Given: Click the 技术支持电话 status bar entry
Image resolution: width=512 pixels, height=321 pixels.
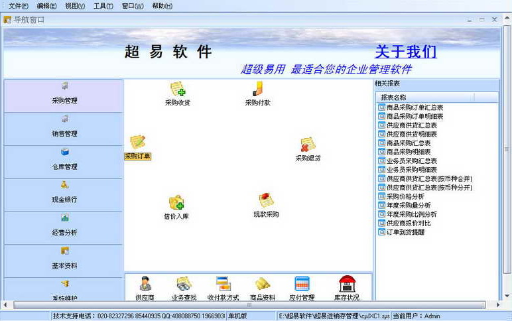Looking at the screenshot, I should (139, 316).
